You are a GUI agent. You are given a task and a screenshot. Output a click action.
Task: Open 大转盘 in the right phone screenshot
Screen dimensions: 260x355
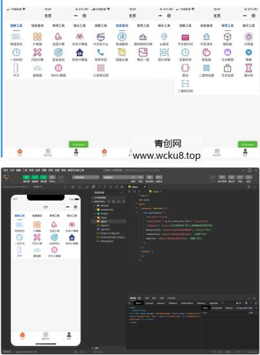[x=248, y=39]
